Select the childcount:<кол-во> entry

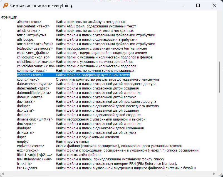(x=33, y=57)
